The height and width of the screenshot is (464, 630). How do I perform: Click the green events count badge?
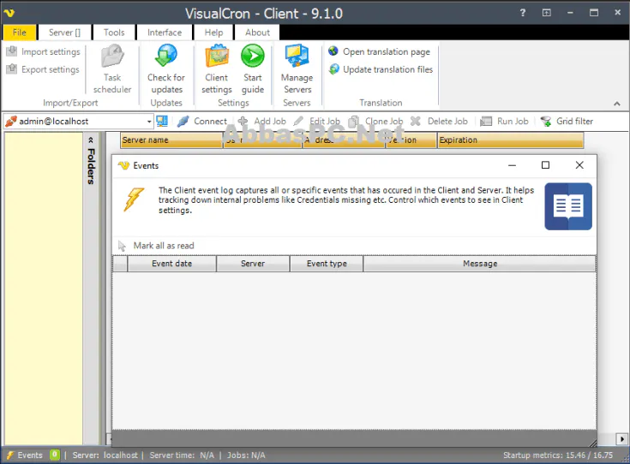55,455
